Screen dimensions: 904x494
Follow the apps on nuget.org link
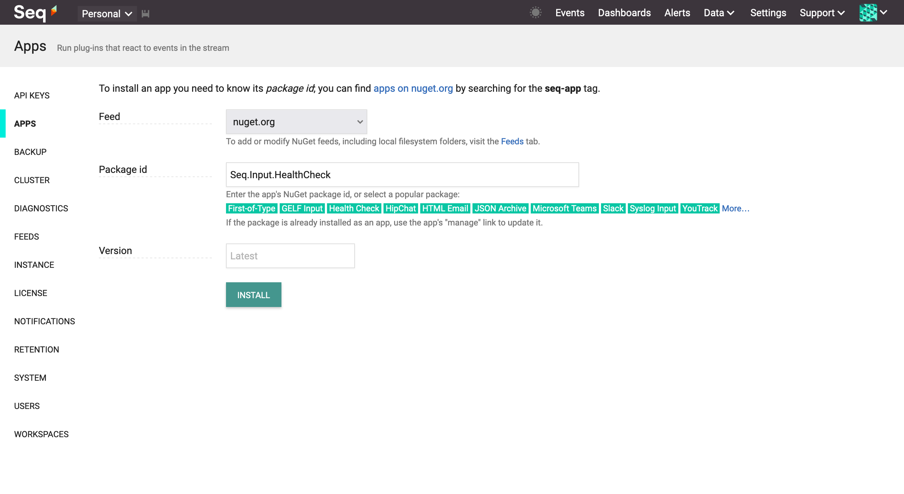pos(413,88)
